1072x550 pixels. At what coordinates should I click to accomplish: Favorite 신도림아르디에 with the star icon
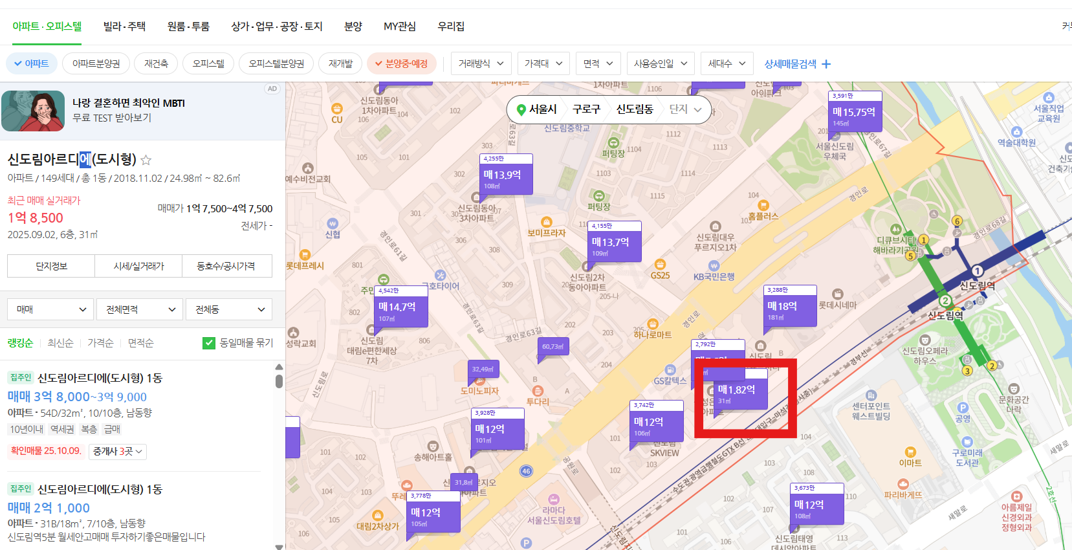pyautogui.click(x=146, y=160)
